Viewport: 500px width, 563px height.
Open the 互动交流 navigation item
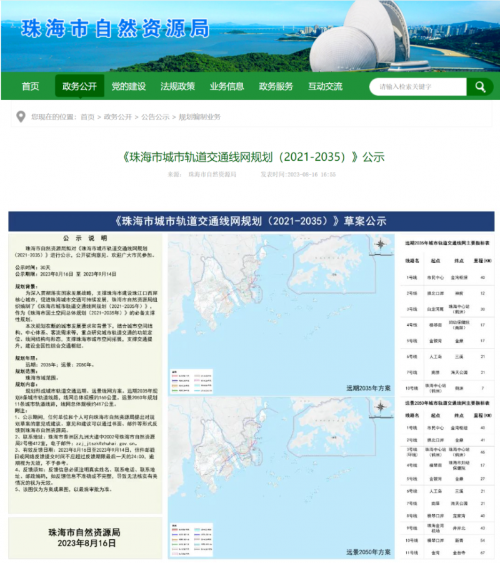[x=325, y=86]
